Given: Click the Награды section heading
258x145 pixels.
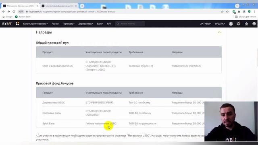Looking at the screenshot, I should tap(44, 32).
